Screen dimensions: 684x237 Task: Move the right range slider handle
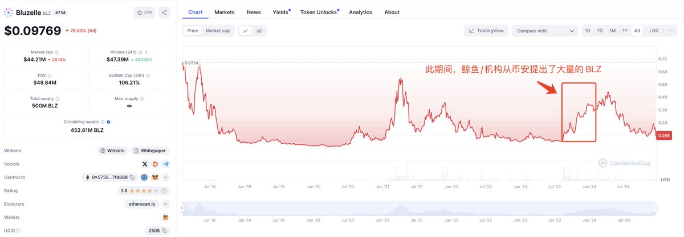(x=656, y=208)
